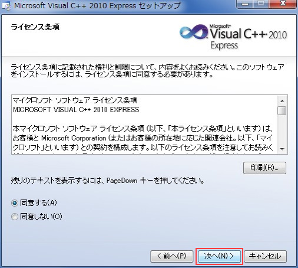Click the disabled maximize window button

click(x=261, y=4)
